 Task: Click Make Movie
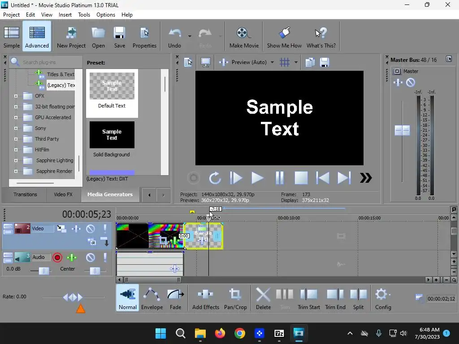pos(244,37)
